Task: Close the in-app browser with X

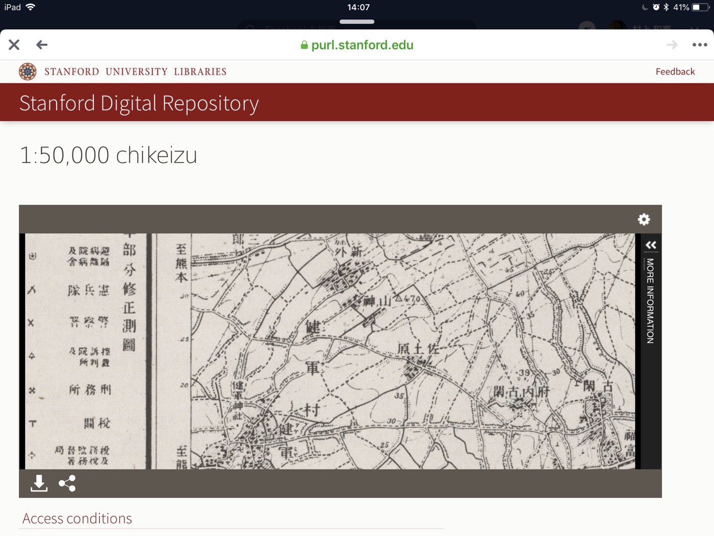Action: (14, 45)
